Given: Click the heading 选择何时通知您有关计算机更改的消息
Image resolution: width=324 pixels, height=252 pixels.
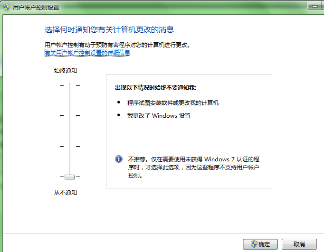Looking at the screenshot, I should click(x=109, y=30).
